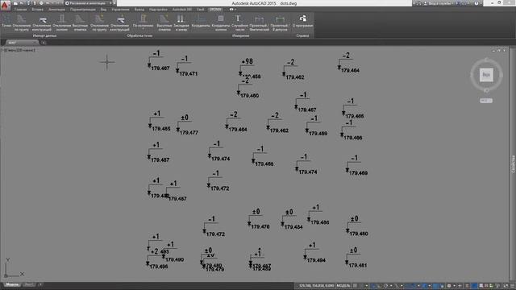This screenshot has height=290, width=516.
Task: Switch to the Вид ribbon tab
Action: pyautogui.click(x=103, y=10)
